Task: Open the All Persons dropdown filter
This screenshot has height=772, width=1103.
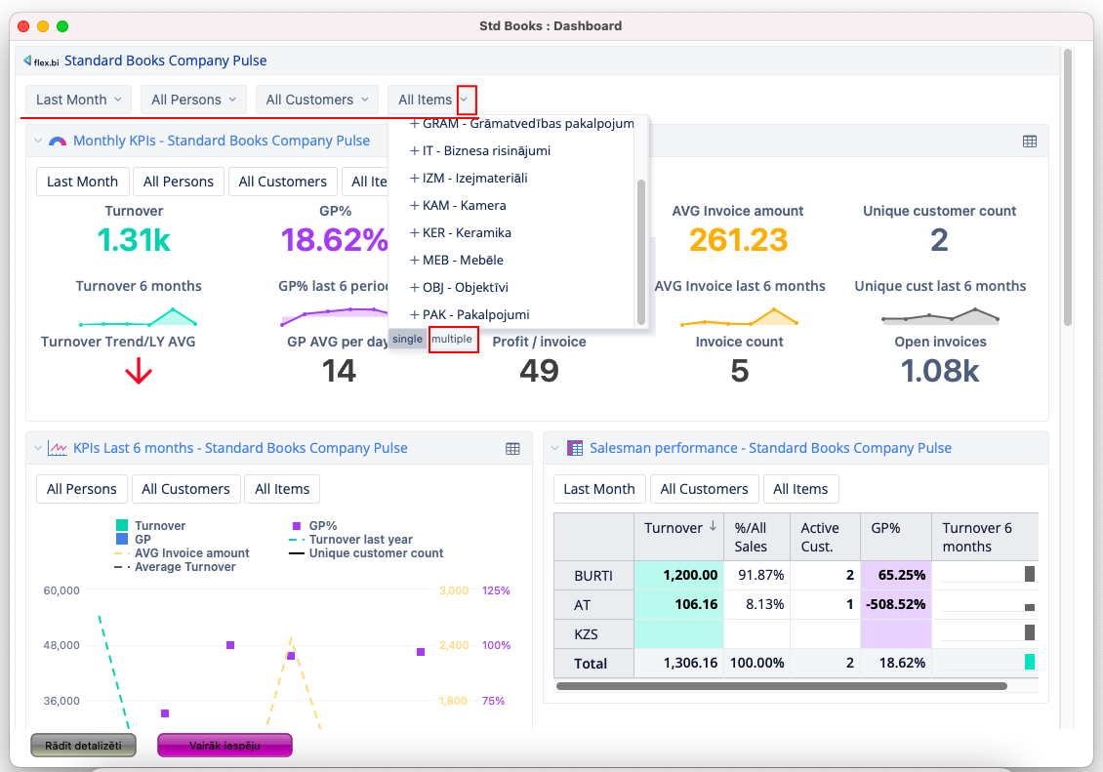Action: tap(193, 100)
